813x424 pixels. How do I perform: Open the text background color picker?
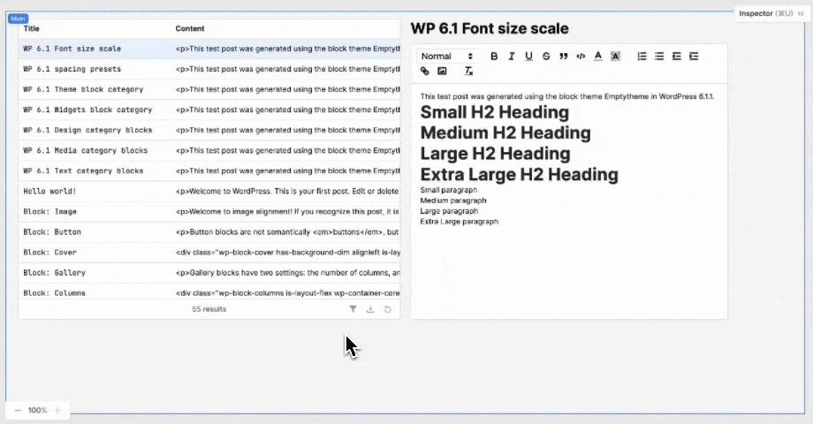tap(616, 57)
